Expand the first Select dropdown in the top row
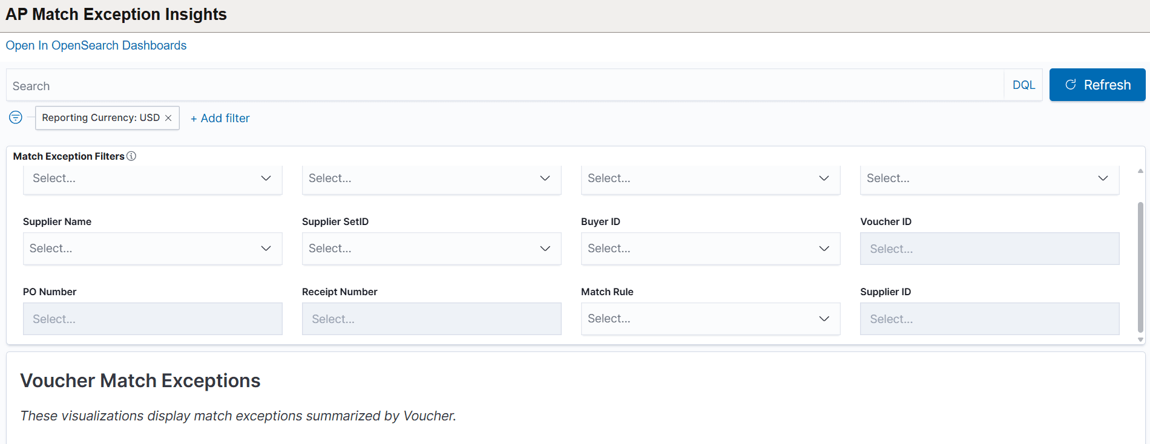This screenshot has height=444, width=1150. click(152, 178)
